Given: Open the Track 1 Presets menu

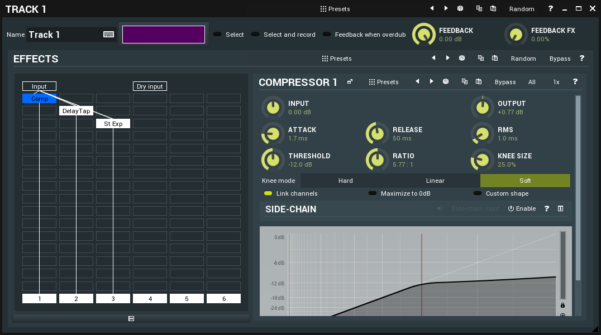Looking at the screenshot, I should point(335,9).
